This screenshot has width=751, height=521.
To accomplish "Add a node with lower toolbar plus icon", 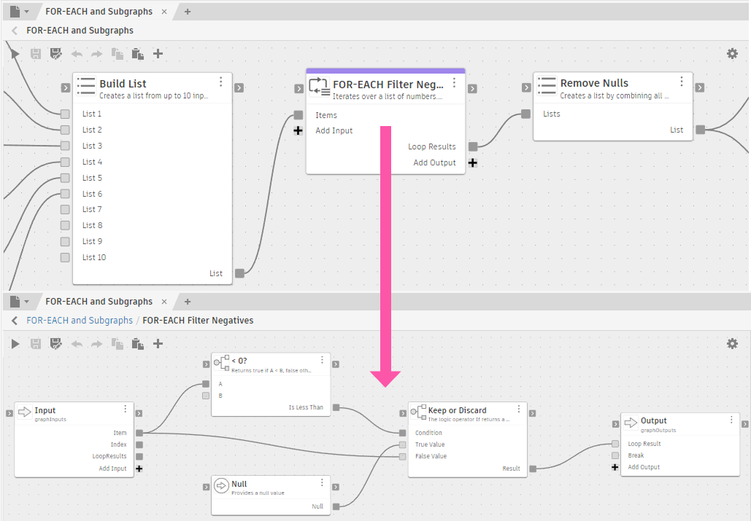I will (158, 344).
